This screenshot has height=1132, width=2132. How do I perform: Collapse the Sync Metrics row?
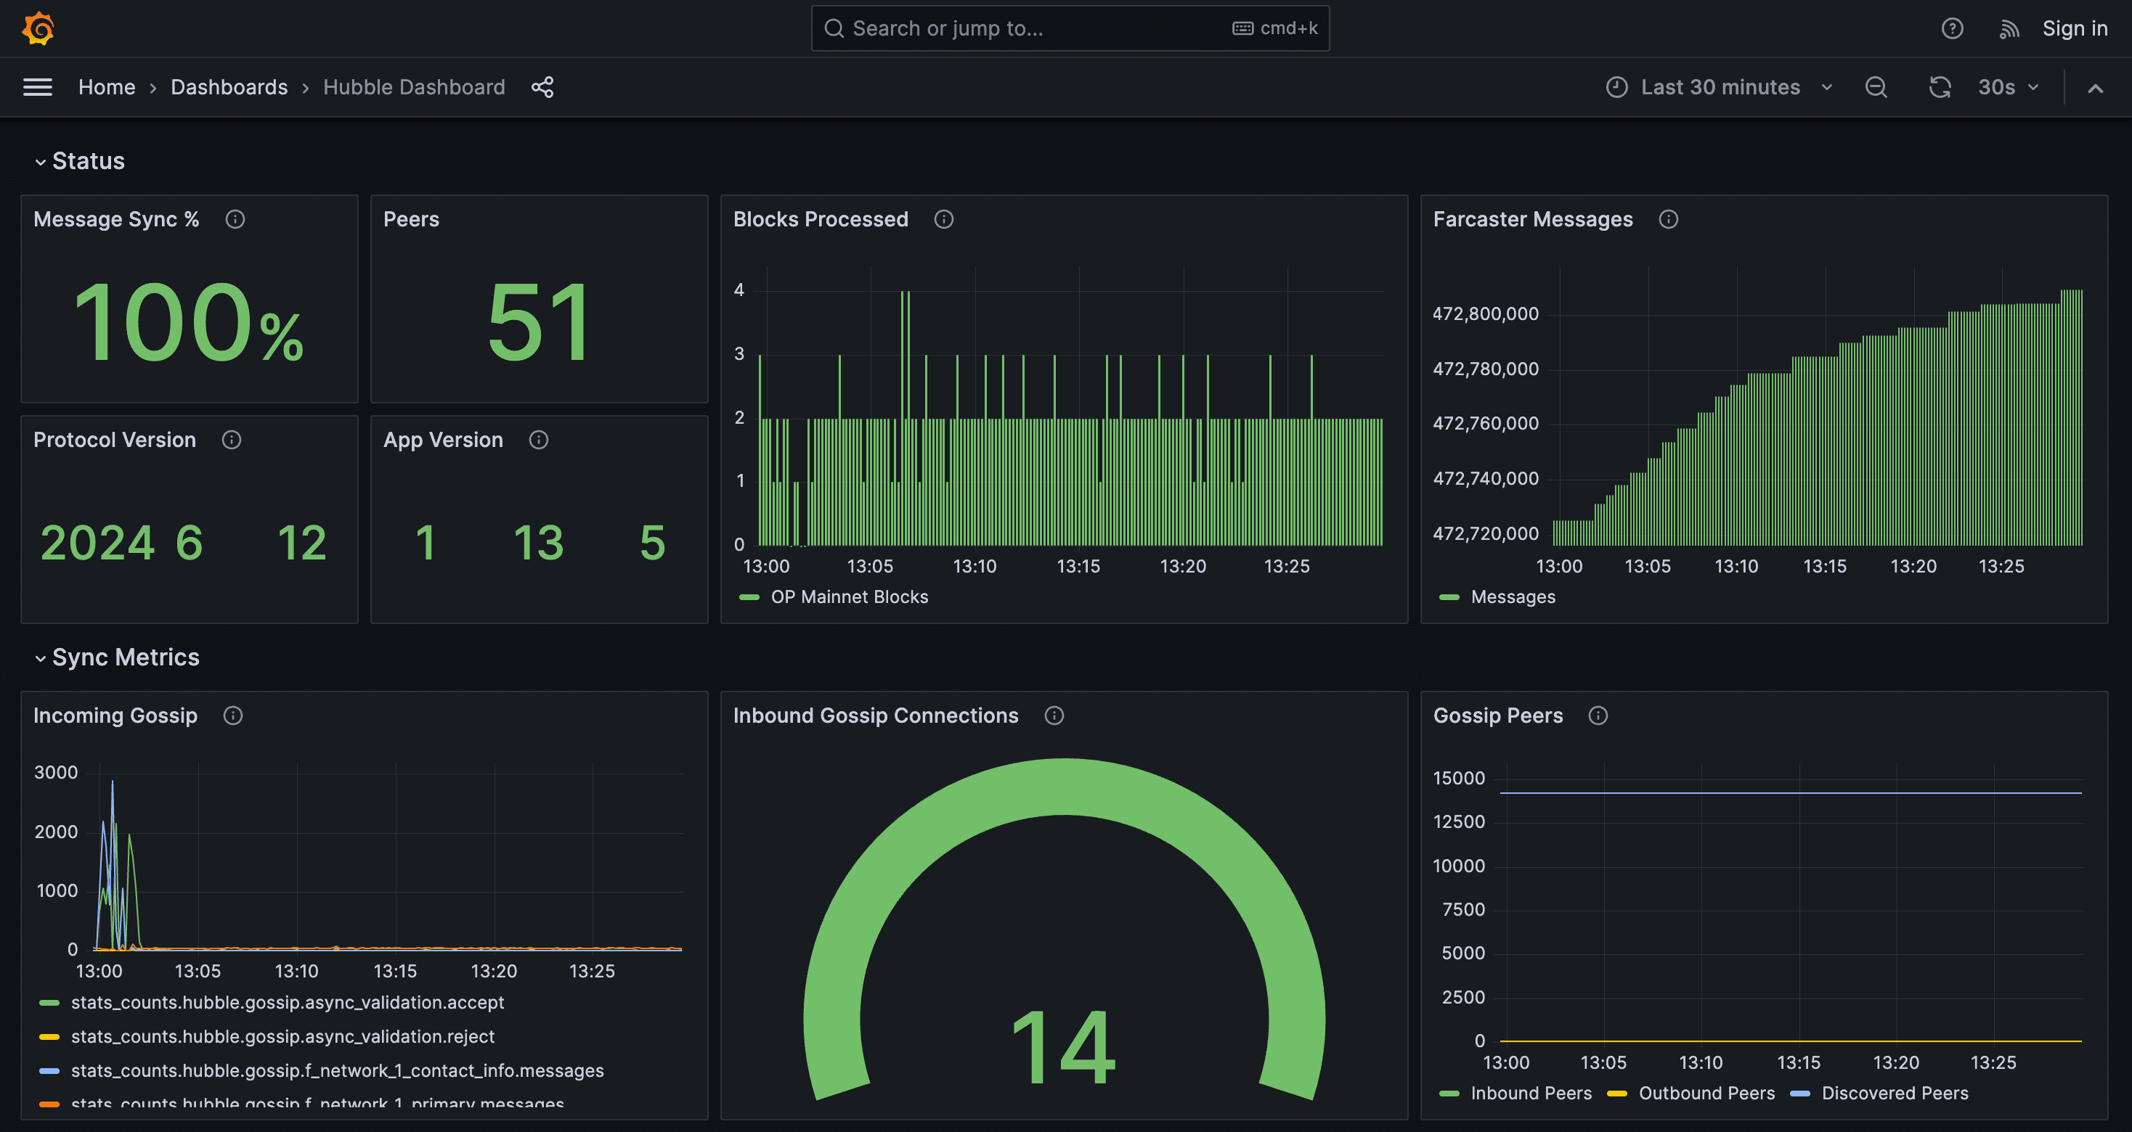coord(117,657)
